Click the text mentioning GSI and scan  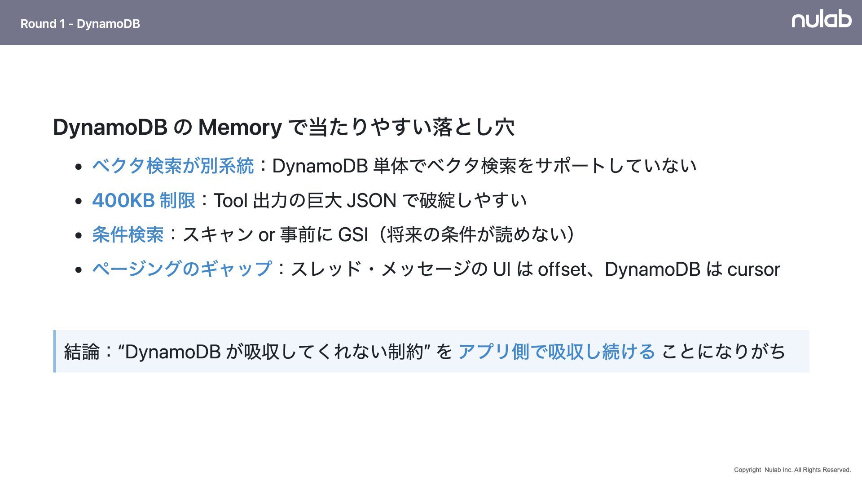coord(377,234)
